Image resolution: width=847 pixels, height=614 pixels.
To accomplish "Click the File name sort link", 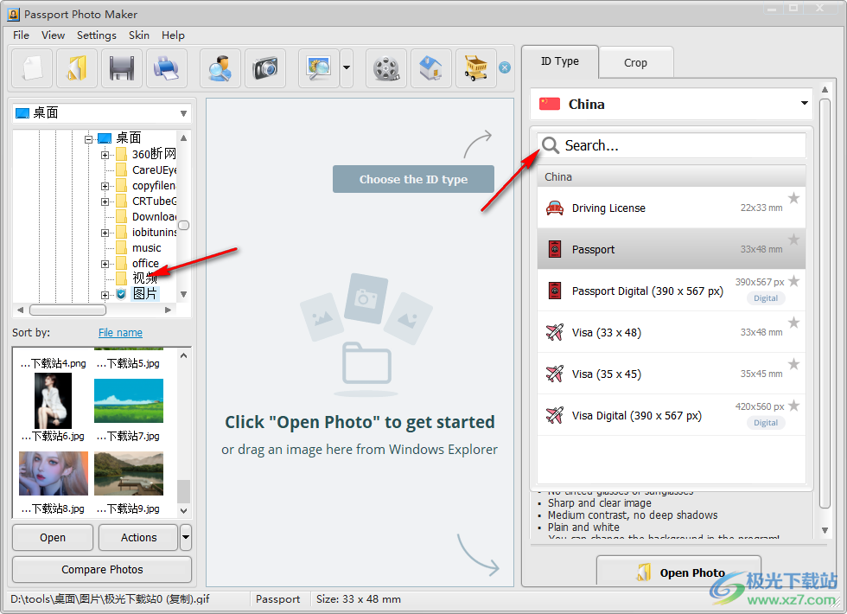I will click(120, 332).
